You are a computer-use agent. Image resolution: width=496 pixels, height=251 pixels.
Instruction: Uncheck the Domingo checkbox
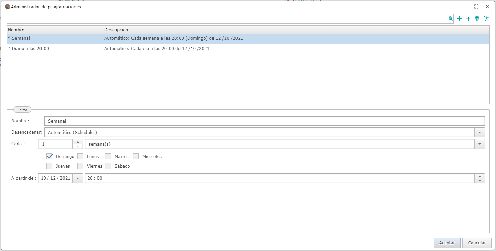point(49,156)
